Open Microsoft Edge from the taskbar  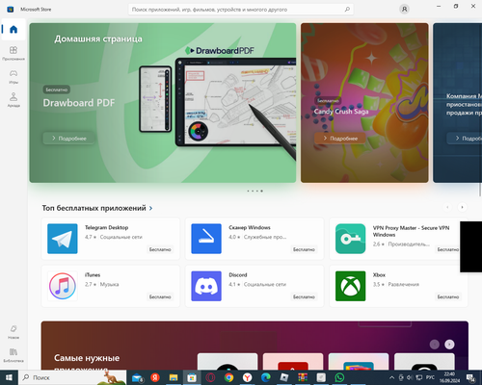[265, 377]
